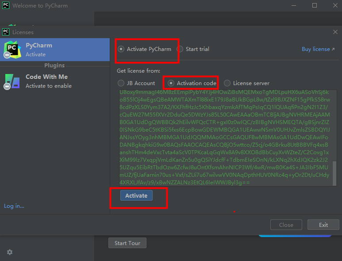The height and width of the screenshot is (261, 342).
Task: Click the PyCharm logo in Welcome window title
Action: [x=6, y=6]
